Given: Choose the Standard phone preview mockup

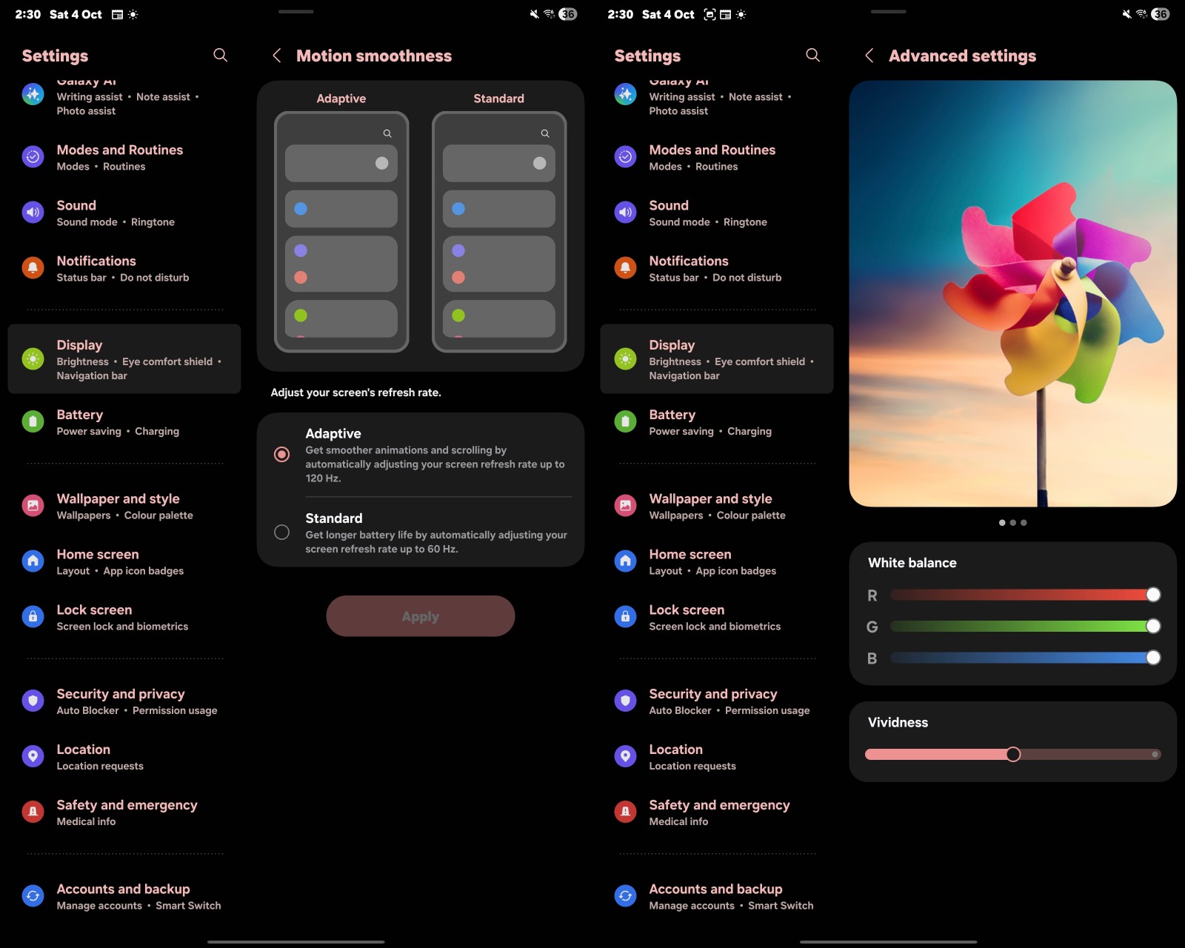Looking at the screenshot, I should 498,231.
